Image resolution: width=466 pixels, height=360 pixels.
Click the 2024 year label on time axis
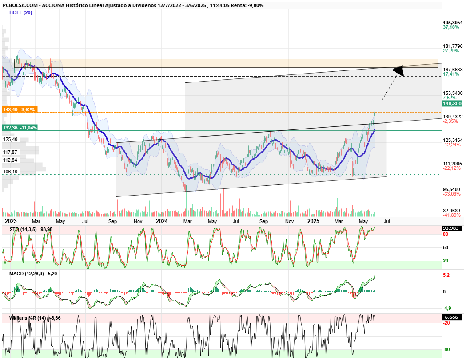click(x=162, y=221)
